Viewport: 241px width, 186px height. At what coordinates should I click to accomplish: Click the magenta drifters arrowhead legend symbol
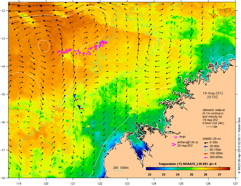(x=174, y=144)
